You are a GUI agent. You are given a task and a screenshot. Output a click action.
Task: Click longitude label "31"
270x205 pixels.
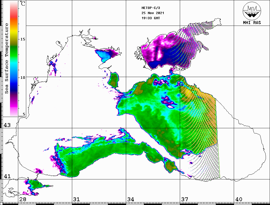tap(77, 199)
